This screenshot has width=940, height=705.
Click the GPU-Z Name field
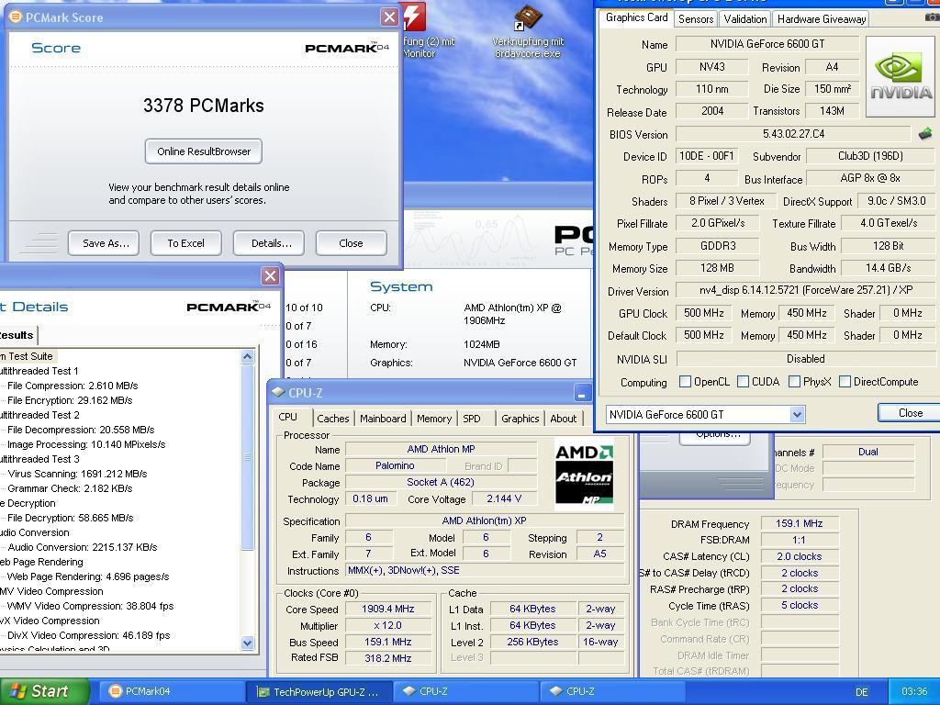click(767, 44)
